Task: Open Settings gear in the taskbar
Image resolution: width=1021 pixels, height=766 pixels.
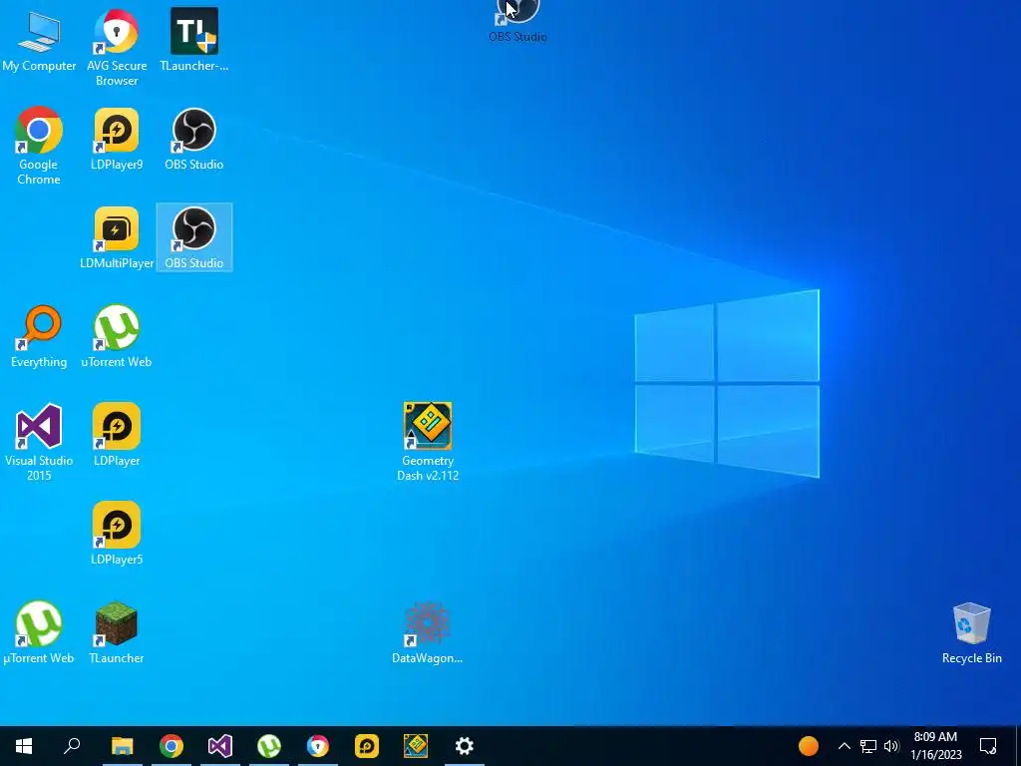Action: [465, 746]
